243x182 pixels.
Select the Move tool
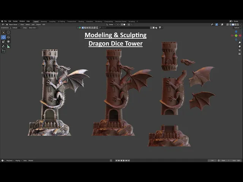[x=3, y=37]
